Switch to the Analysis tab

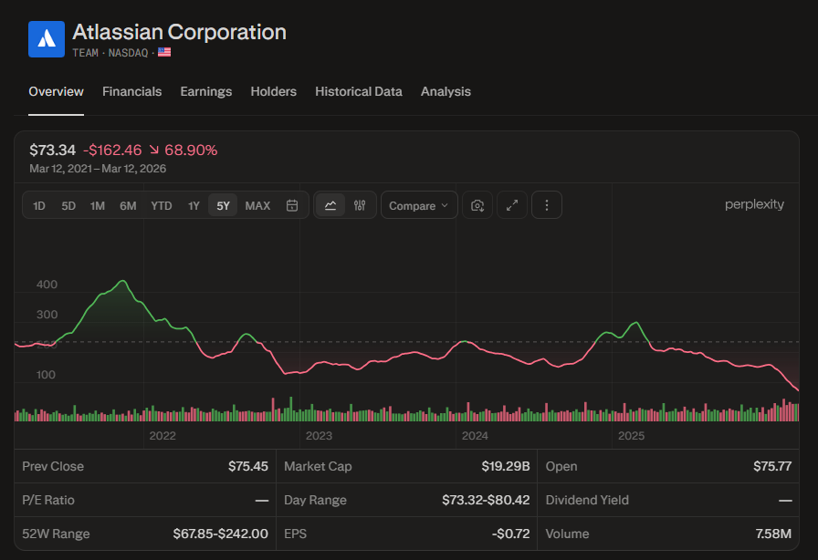pyautogui.click(x=446, y=92)
